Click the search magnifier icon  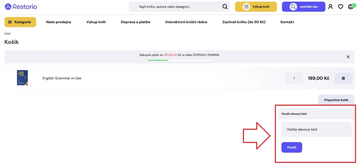tap(225, 7)
